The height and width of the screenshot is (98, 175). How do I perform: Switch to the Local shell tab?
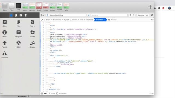(x=18, y=7)
